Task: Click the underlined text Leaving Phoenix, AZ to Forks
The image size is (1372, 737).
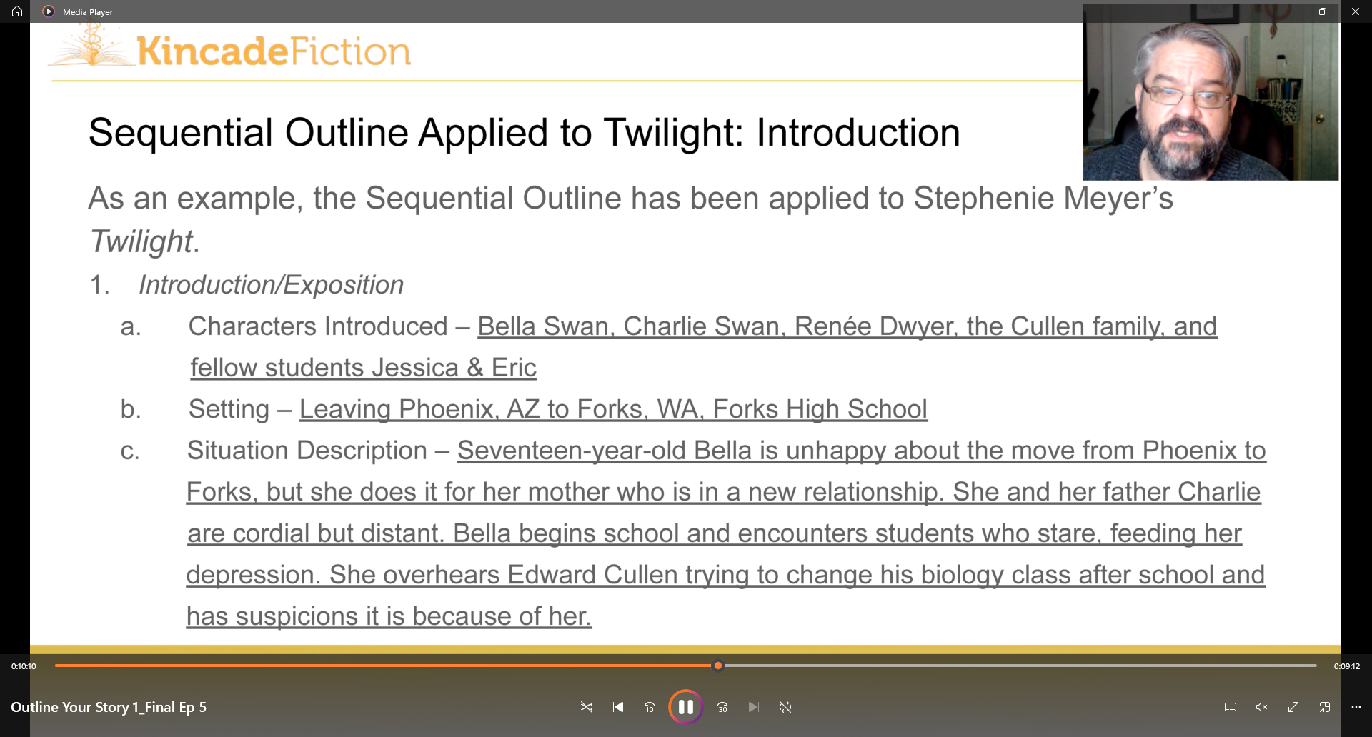Action: (613, 409)
